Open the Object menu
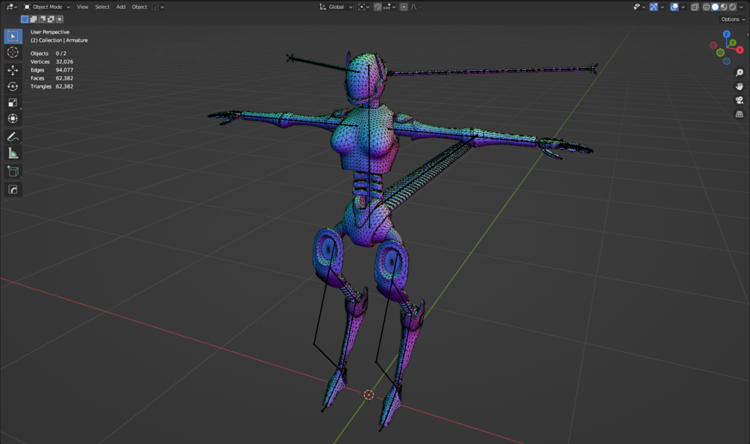 140,7
